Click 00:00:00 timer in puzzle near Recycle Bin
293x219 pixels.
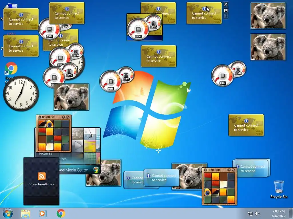click(213, 170)
